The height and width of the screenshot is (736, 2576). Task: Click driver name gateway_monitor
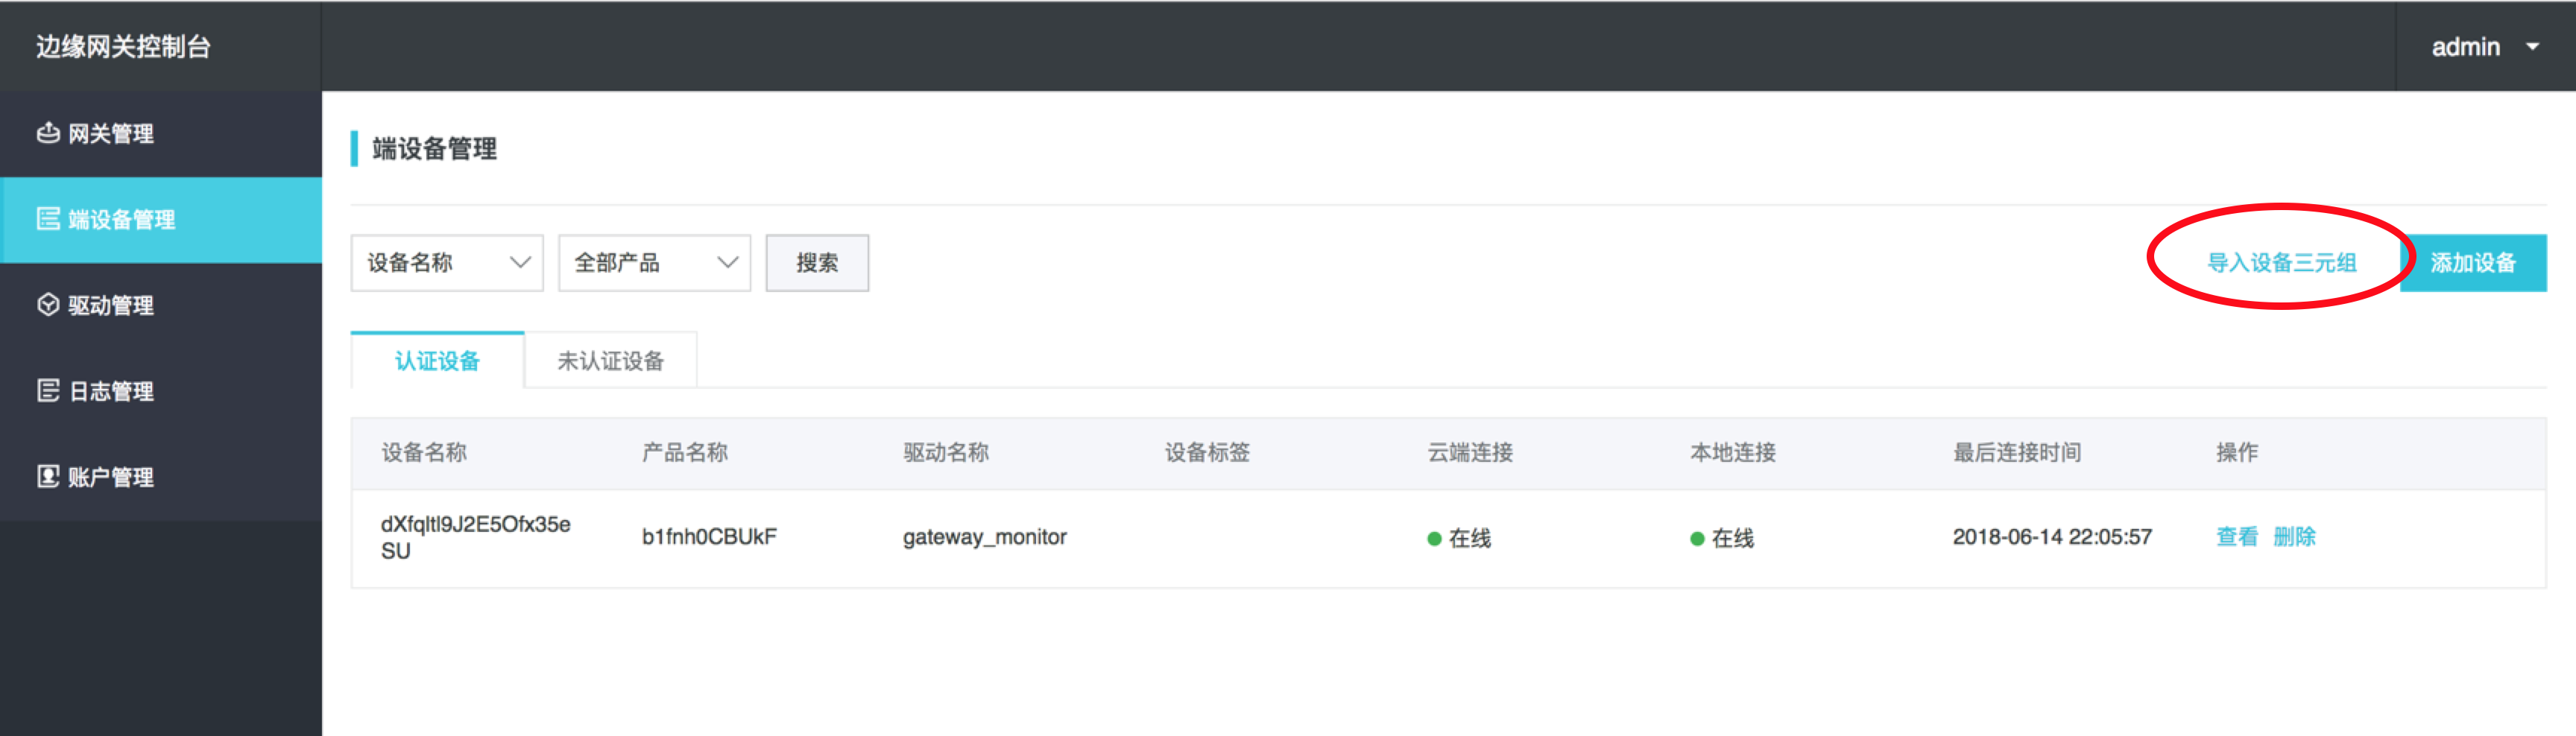(x=985, y=538)
